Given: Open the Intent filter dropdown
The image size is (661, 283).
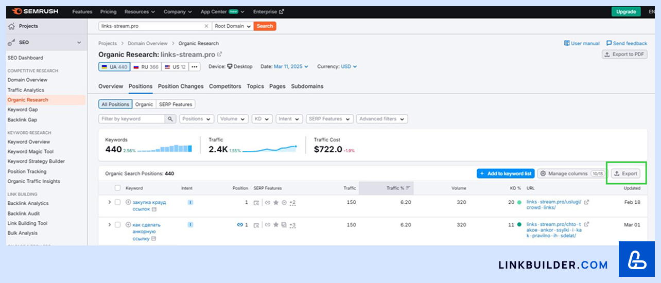Looking at the screenshot, I should pyautogui.click(x=289, y=119).
